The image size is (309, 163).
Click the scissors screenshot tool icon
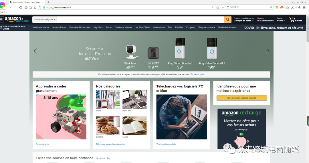[292, 7]
